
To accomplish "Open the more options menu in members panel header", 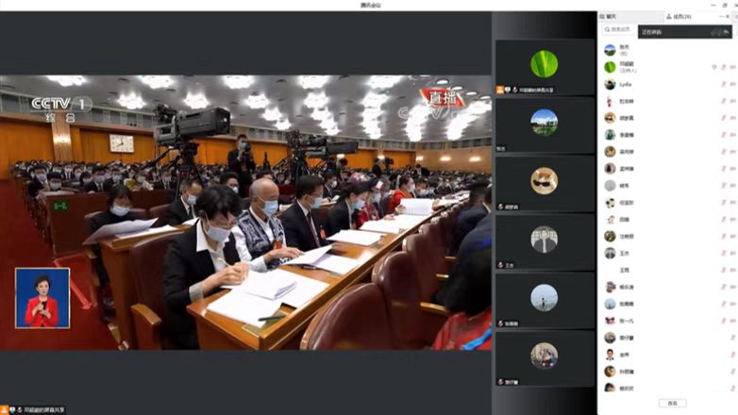I will pos(723,17).
